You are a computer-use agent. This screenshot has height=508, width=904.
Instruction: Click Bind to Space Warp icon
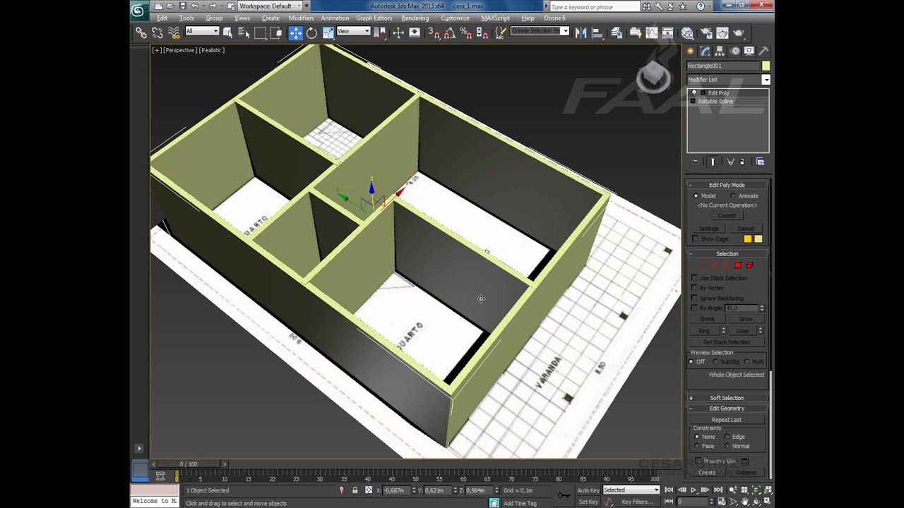click(174, 32)
